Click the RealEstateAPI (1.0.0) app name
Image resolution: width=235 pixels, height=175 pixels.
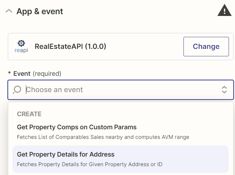70,46
